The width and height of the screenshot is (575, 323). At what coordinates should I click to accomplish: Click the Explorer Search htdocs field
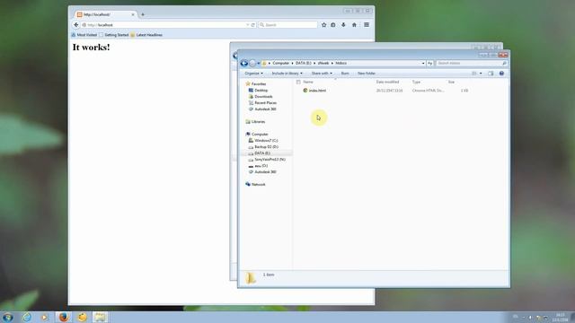point(472,64)
